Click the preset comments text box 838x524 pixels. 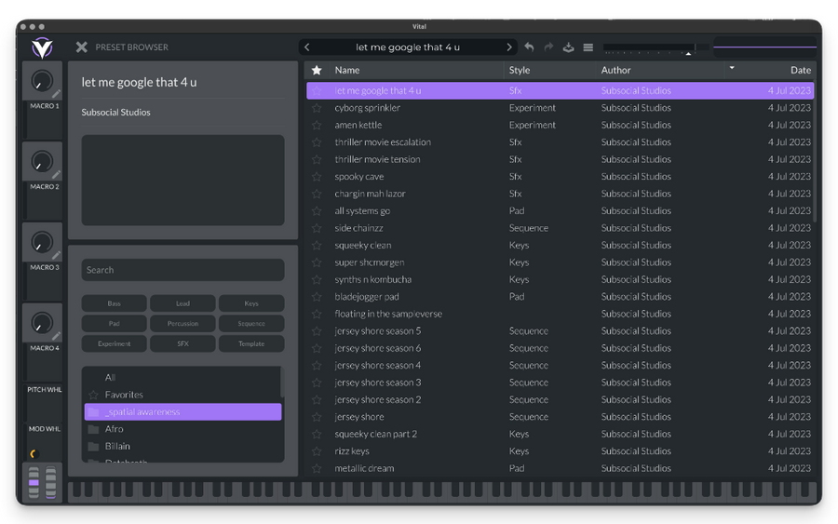coord(182,180)
